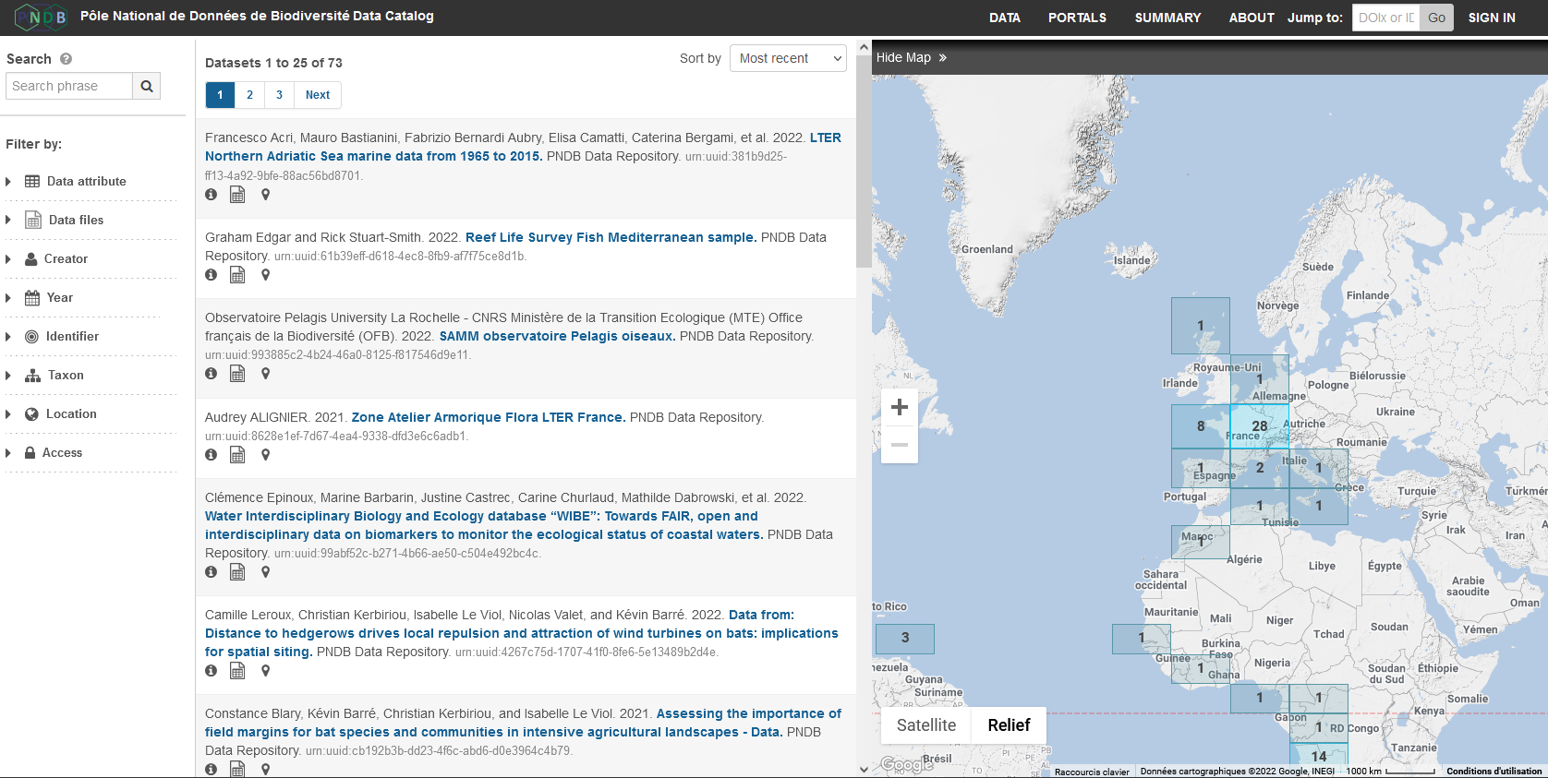Image resolution: width=1548 pixels, height=778 pixels.
Task: Click the Next page button
Action: pyautogui.click(x=318, y=95)
